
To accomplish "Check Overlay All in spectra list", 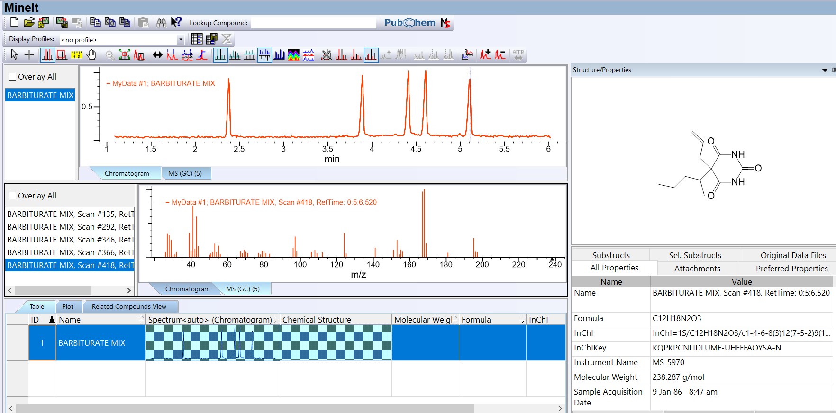I will 13,196.
